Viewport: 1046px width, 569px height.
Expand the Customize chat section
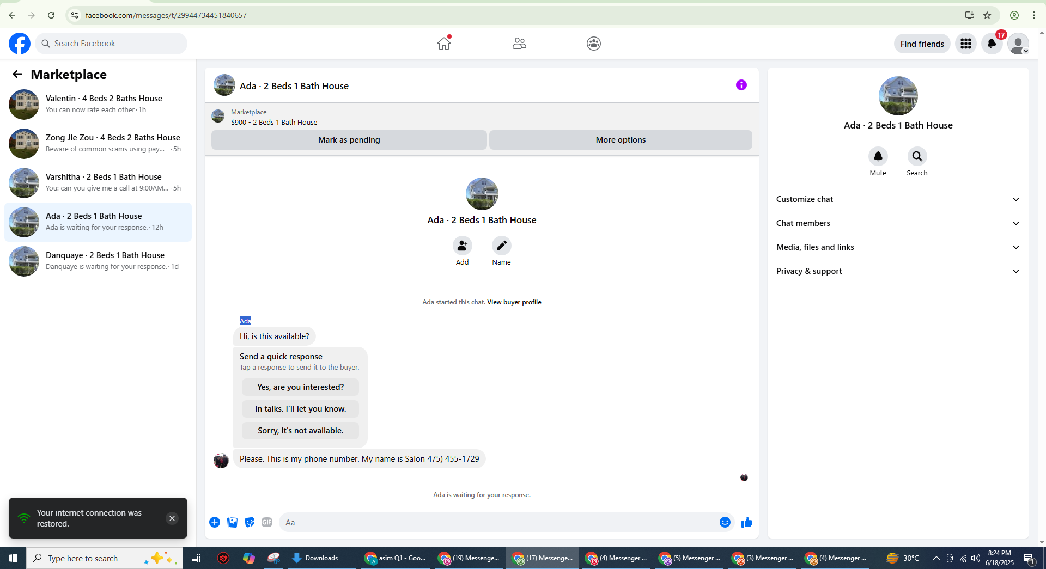[x=898, y=199]
